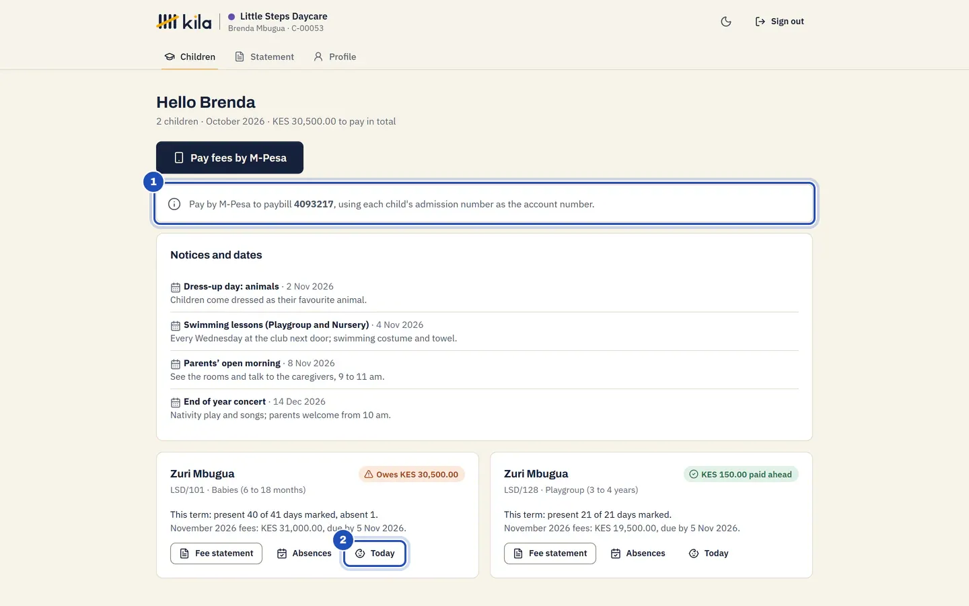Click "Every Wednesday at the club next door" description
The width and height of the screenshot is (969, 606).
[314, 339]
